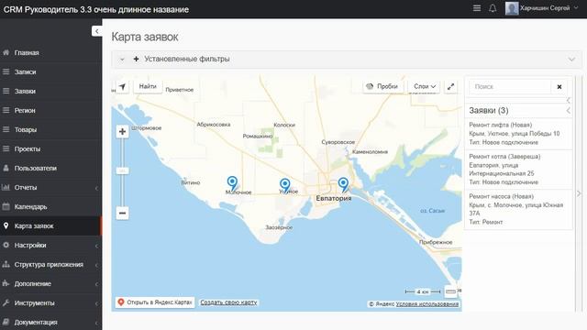
Task: Click the ruler tool icon on map
Action: (x=450, y=291)
